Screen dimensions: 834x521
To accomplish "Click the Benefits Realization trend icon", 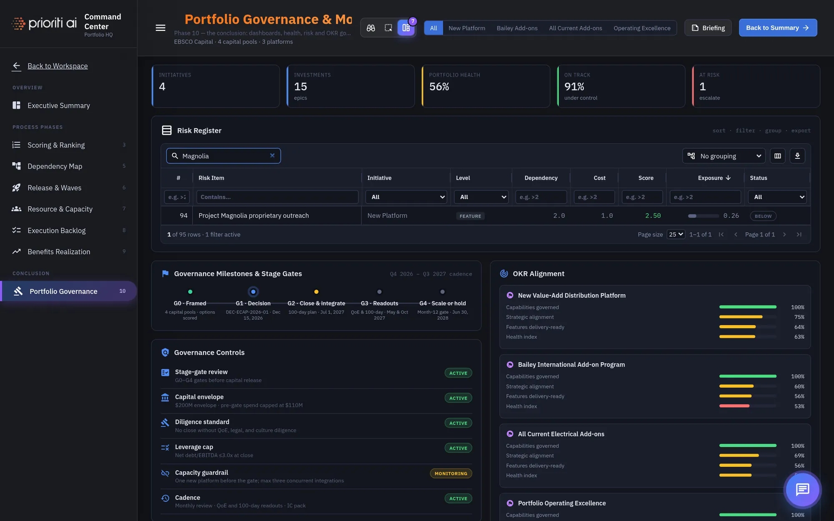I will click(16, 251).
